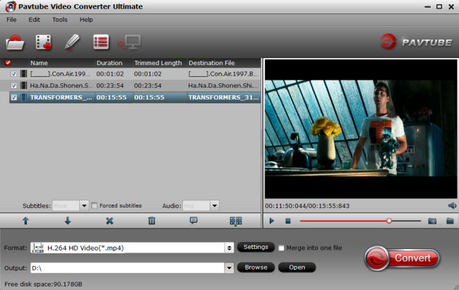Open the Help menu
The image size is (459, 290).
(x=86, y=20)
